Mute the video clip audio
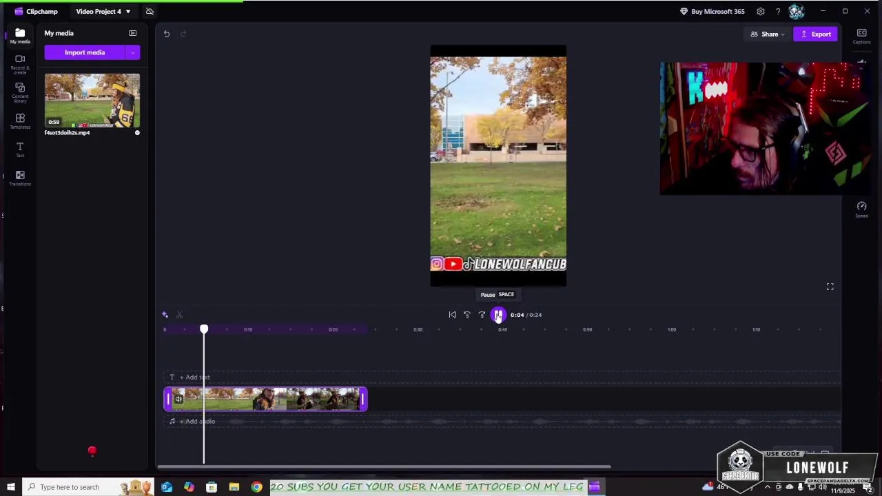882x496 pixels. [x=178, y=399]
